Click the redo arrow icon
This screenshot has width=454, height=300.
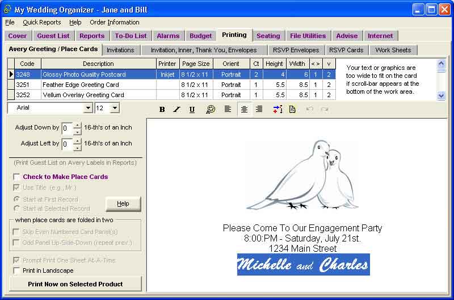325,109
